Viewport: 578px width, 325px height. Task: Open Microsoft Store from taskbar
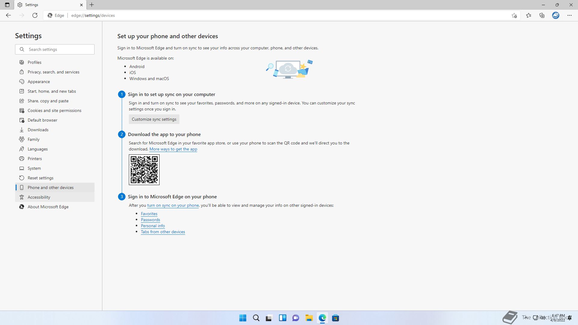pos(336,318)
